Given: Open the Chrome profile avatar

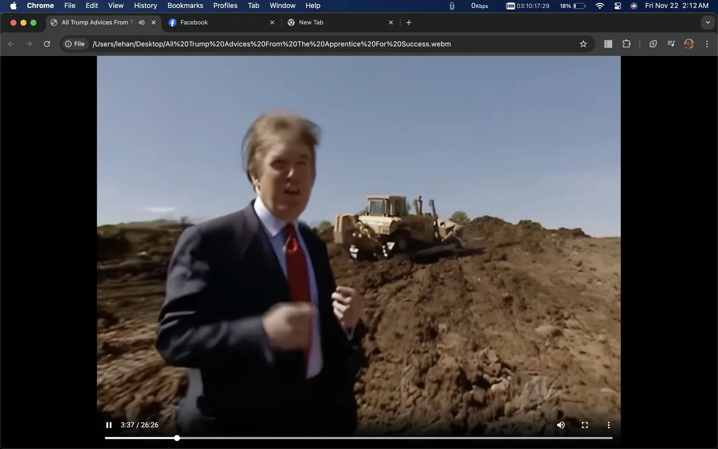Looking at the screenshot, I should point(689,43).
